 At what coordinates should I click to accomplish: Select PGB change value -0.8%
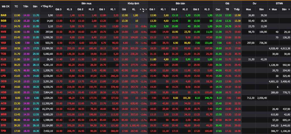pos(144,26)
